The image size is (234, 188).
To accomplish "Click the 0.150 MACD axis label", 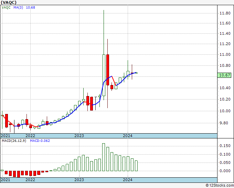I will click(x=225, y=146).
